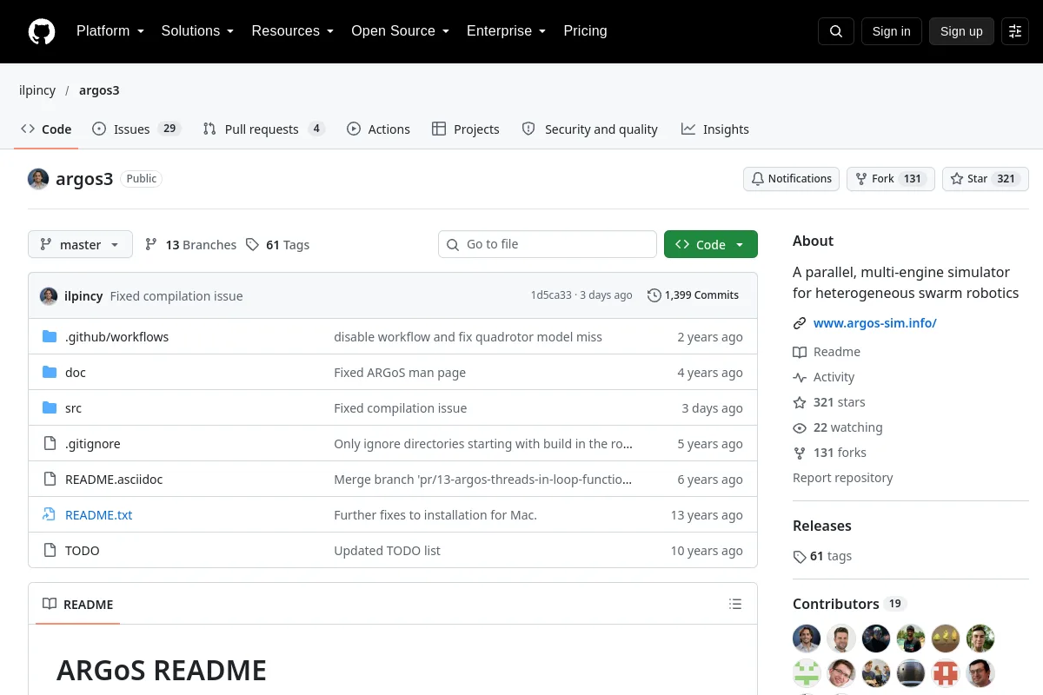Open the doc folder
This screenshot has height=695, width=1043.
point(76,373)
